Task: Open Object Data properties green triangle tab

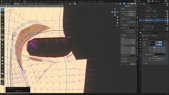Action: click(x=140, y=66)
